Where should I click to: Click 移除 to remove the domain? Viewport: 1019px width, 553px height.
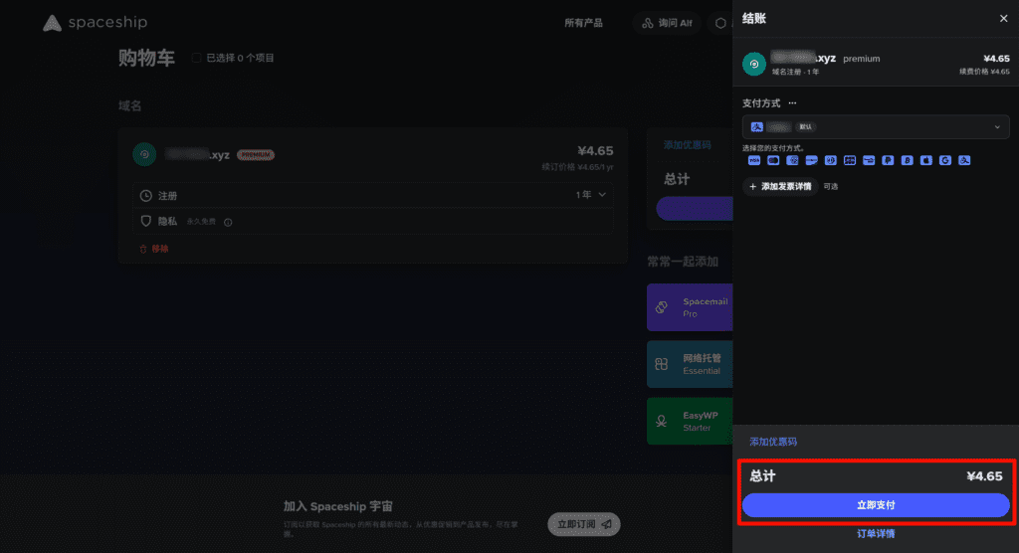tap(154, 249)
